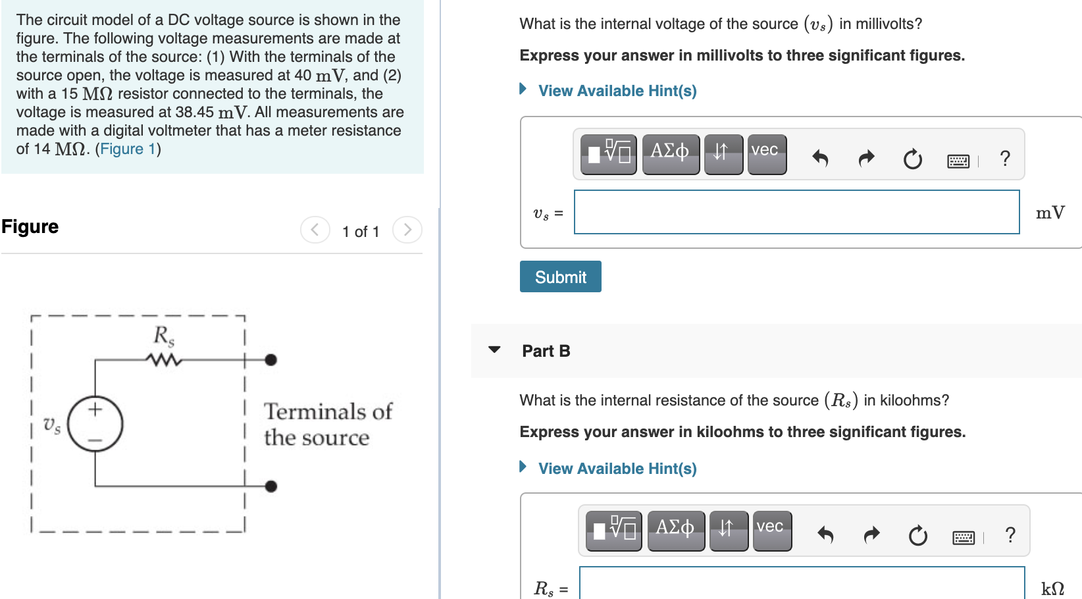Open the Figure 1 link in the problem text
1082x599 pixels.
(128, 149)
